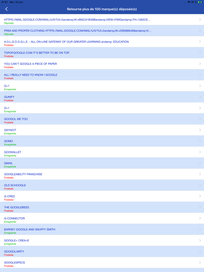
Task: Expand chevron on PRIM AND PROPER CLOTHING row
Action: tap(200, 30)
